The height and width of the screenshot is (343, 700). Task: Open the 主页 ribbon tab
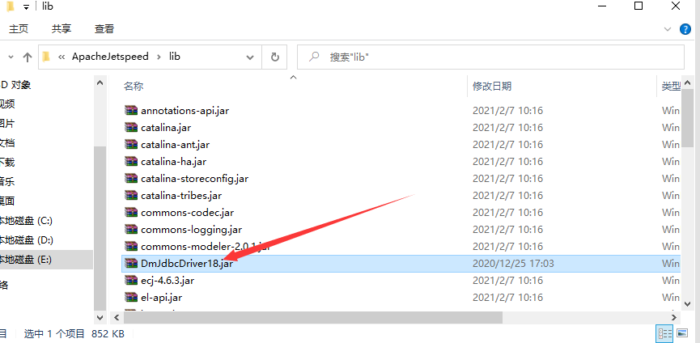pos(19,29)
